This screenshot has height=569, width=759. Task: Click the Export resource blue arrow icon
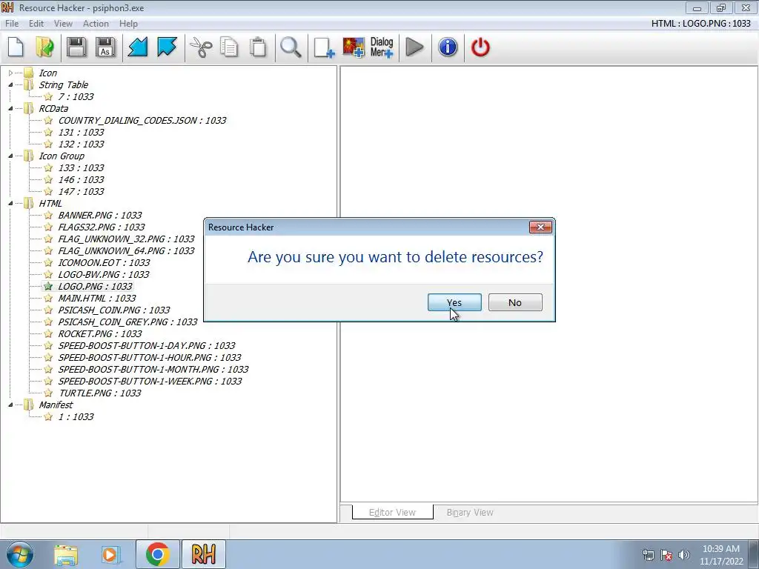coord(167,47)
